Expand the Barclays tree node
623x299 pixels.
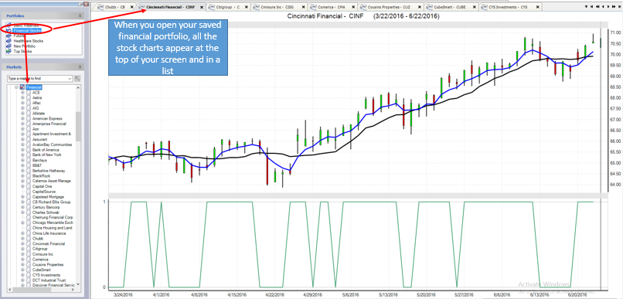pos(22,161)
